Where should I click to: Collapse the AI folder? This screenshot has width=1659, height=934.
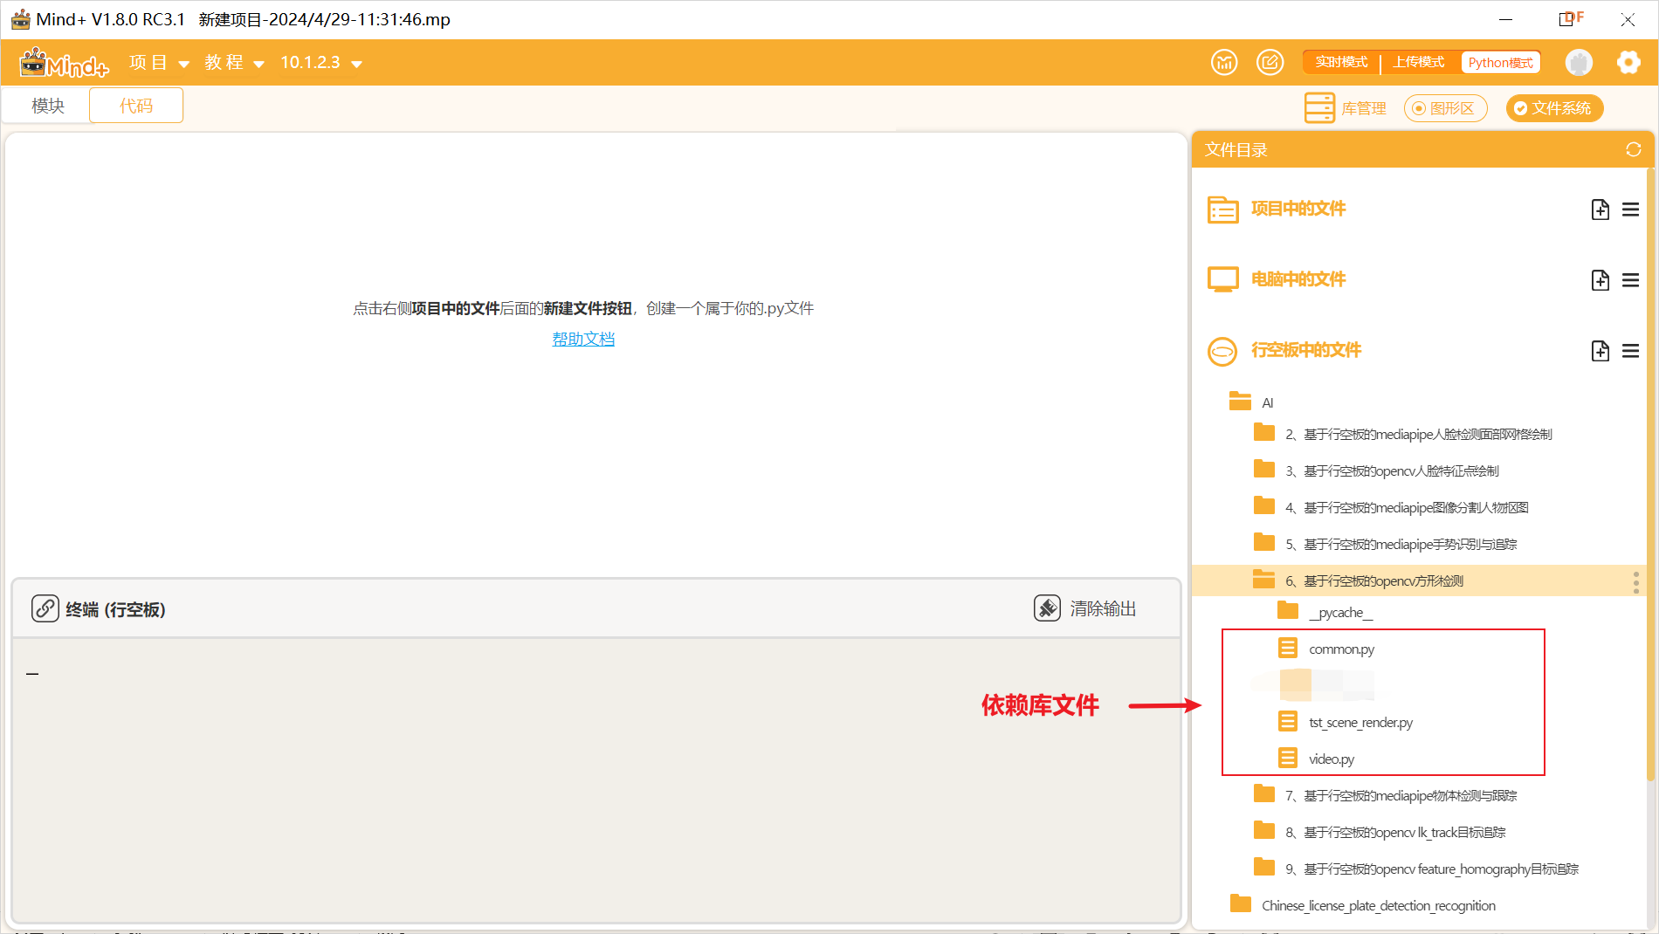tap(1240, 402)
